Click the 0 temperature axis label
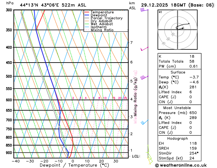The image size is (217, 168). point(73,161)
